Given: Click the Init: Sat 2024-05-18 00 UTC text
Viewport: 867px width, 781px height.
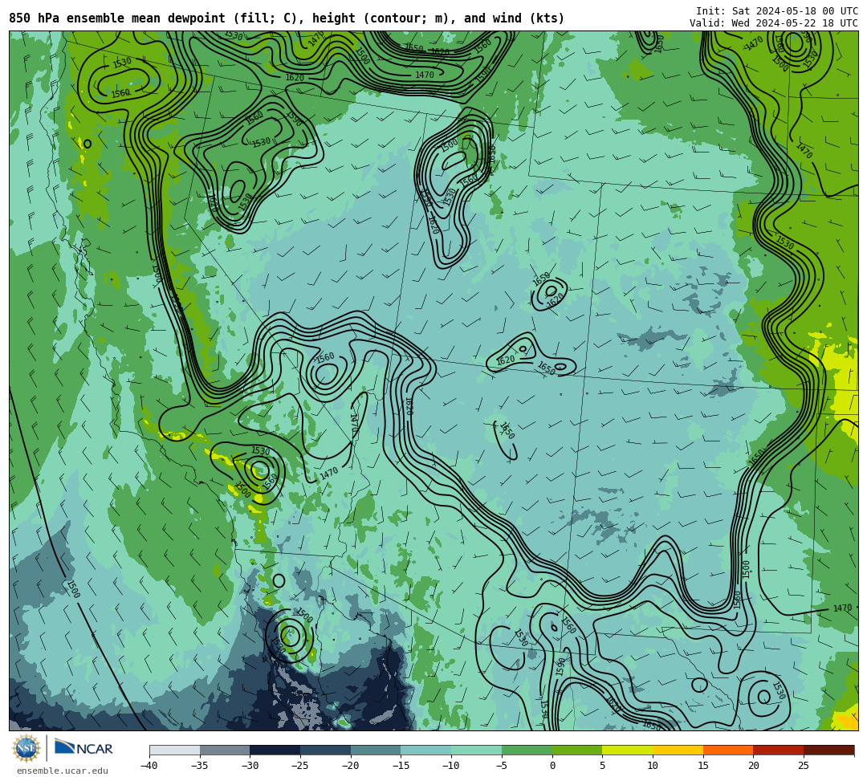Looking at the screenshot, I should tap(777, 11).
